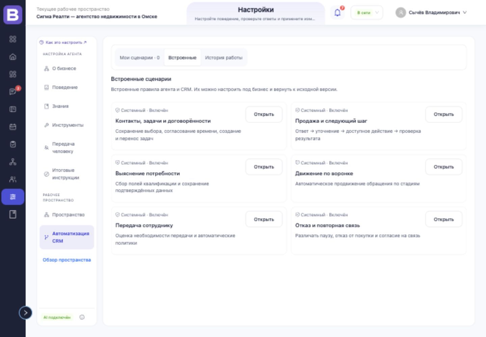Open the В сети status dropdown
Screen dimensions: 486x337
click(x=367, y=12)
